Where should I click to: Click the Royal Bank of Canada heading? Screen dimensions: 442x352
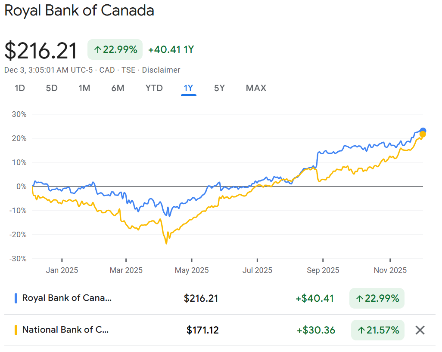79,11
